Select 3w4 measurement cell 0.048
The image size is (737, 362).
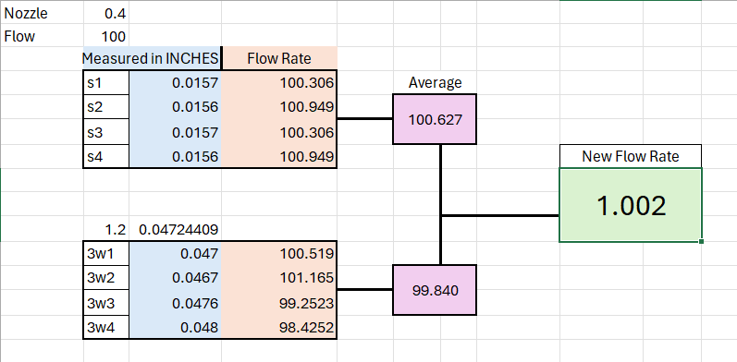[x=175, y=327]
